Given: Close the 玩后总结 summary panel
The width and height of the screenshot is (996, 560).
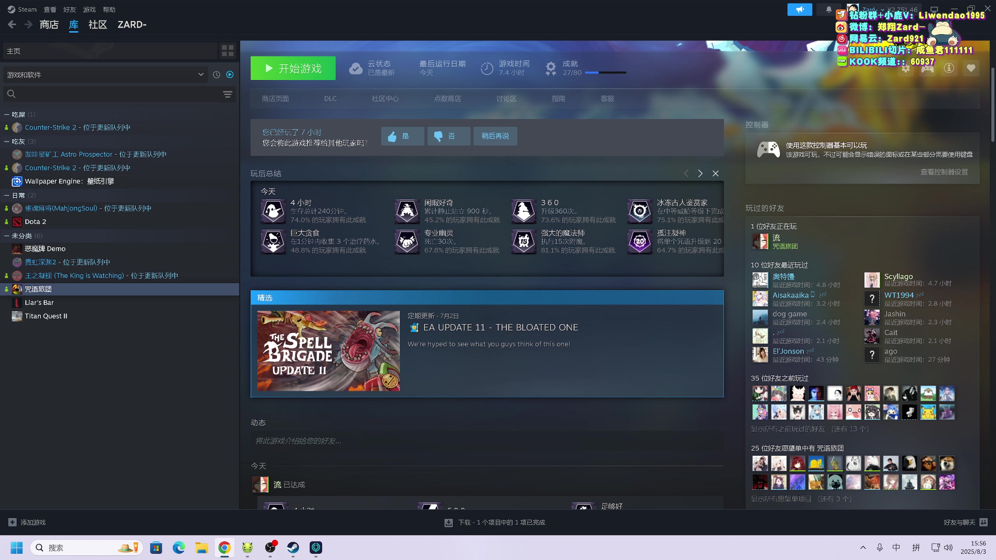Looking at the screenshot, I should pyautogui.click(x=715, y=173).
